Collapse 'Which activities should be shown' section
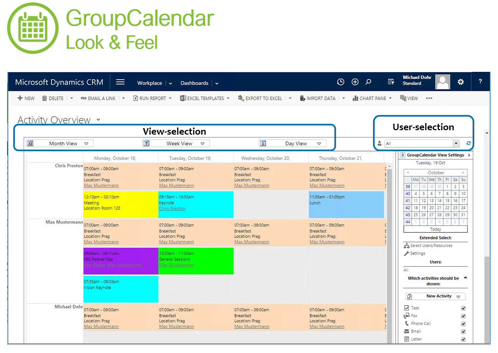498x353 pixels. pos(465,278)
